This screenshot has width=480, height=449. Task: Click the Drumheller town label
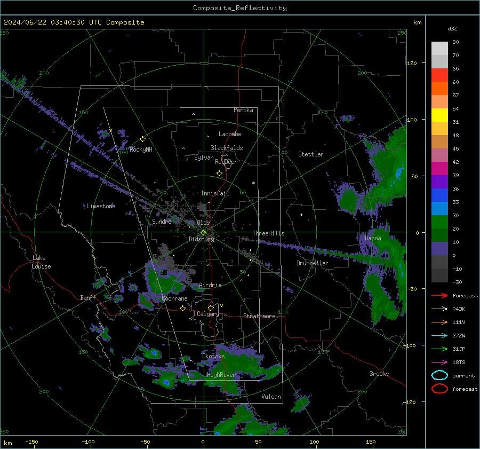[x=313, y=263]
